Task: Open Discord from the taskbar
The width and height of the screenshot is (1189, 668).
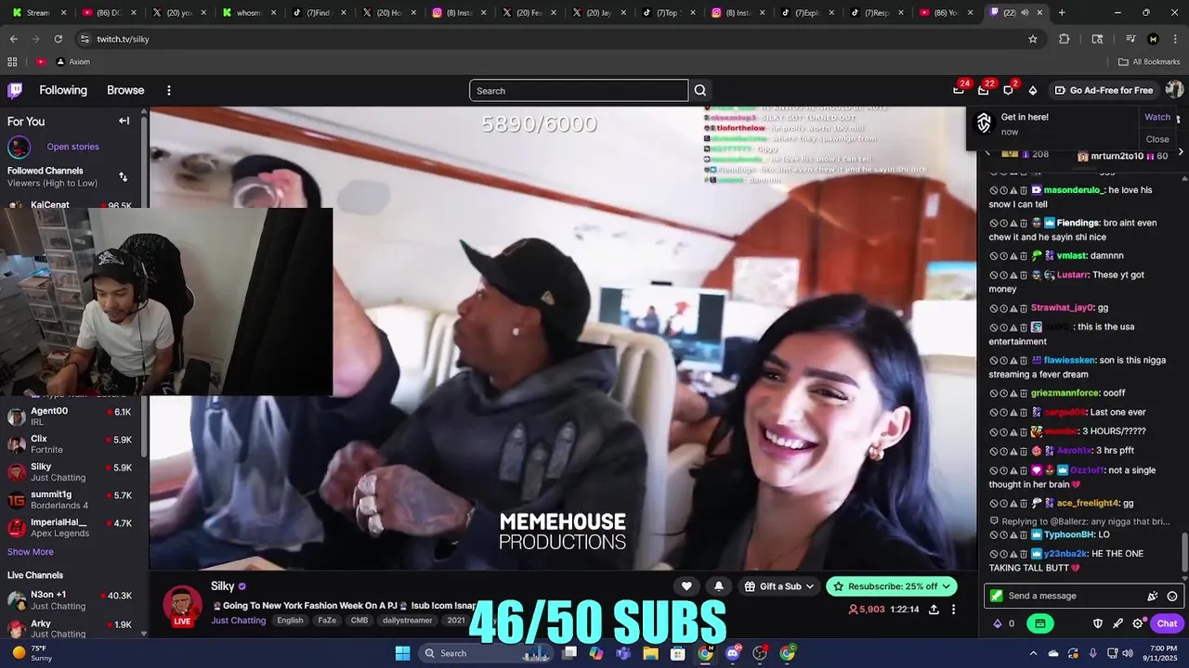Action: [x=733, y=653]
